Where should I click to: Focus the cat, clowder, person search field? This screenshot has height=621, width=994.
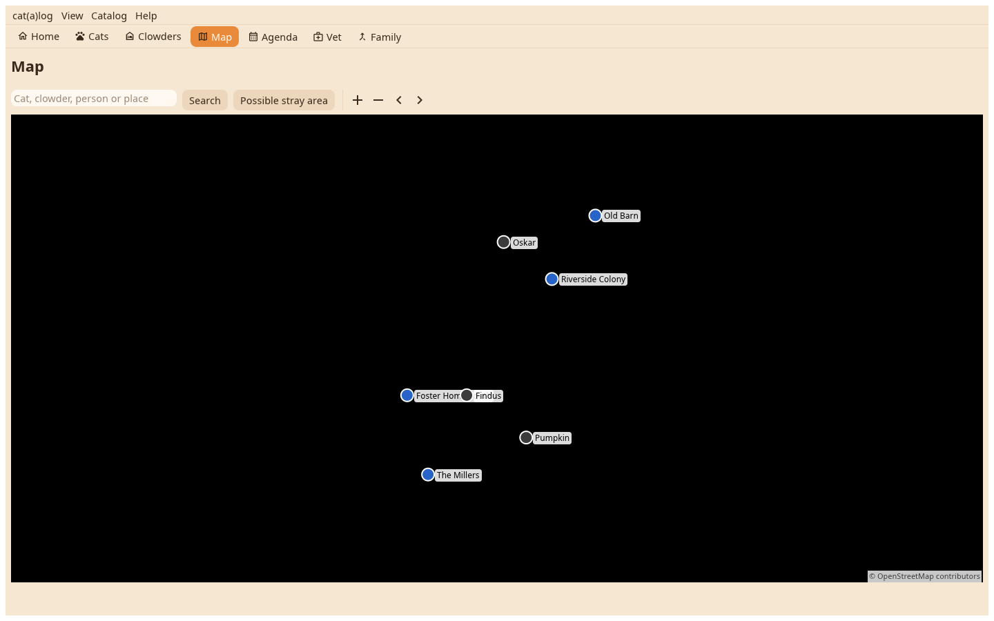coord(94,99)
